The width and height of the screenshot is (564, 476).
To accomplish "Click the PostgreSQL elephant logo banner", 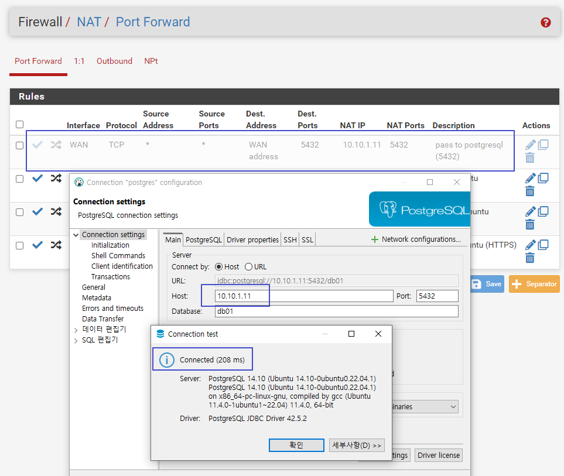I will click(x=419, y=209).
